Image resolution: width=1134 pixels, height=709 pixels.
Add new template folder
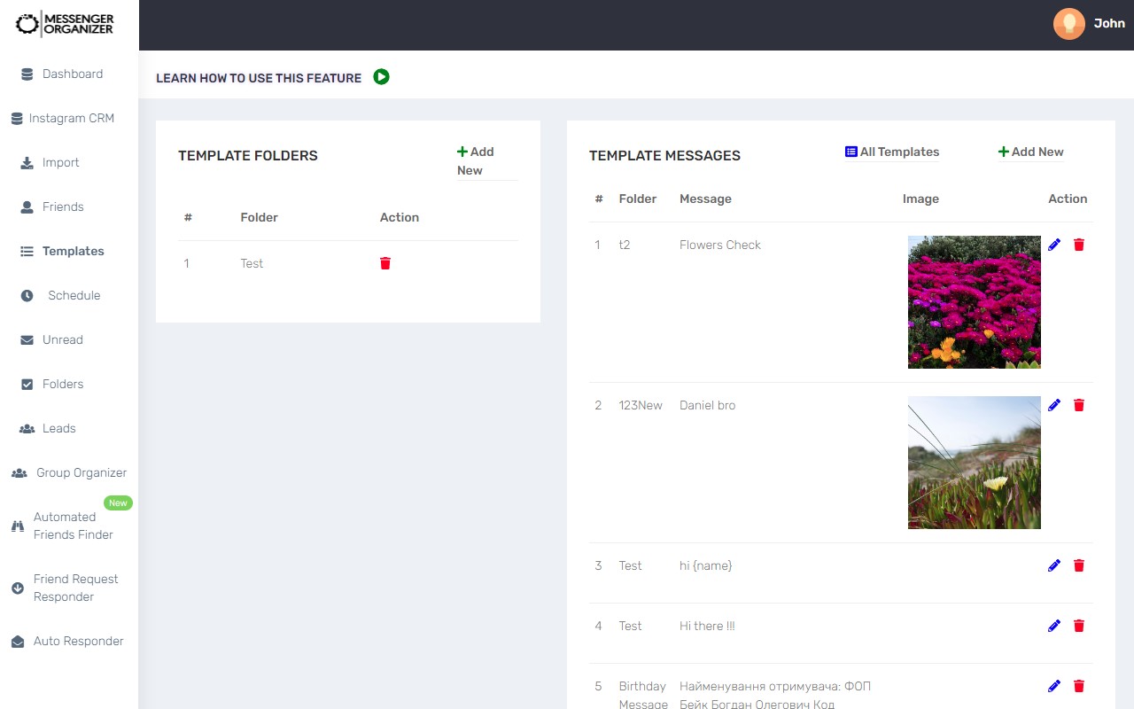476,160
